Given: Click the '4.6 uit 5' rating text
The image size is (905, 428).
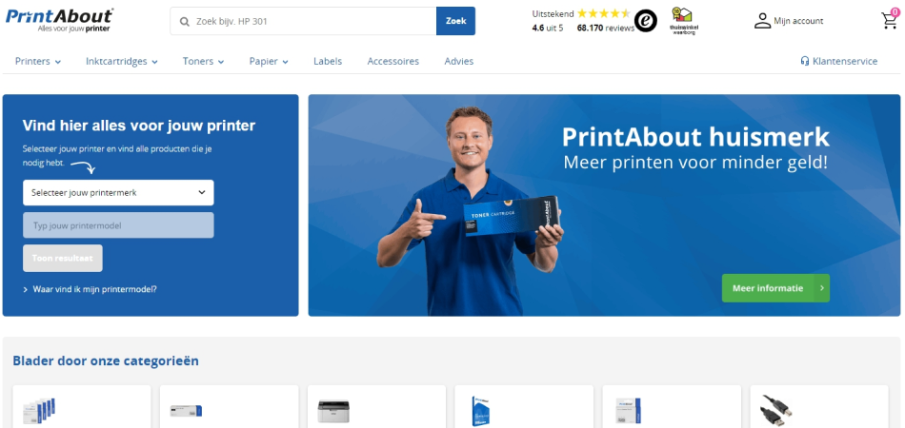Looking at the screenshot, I should pyautogui.click(x=548, y=28).
